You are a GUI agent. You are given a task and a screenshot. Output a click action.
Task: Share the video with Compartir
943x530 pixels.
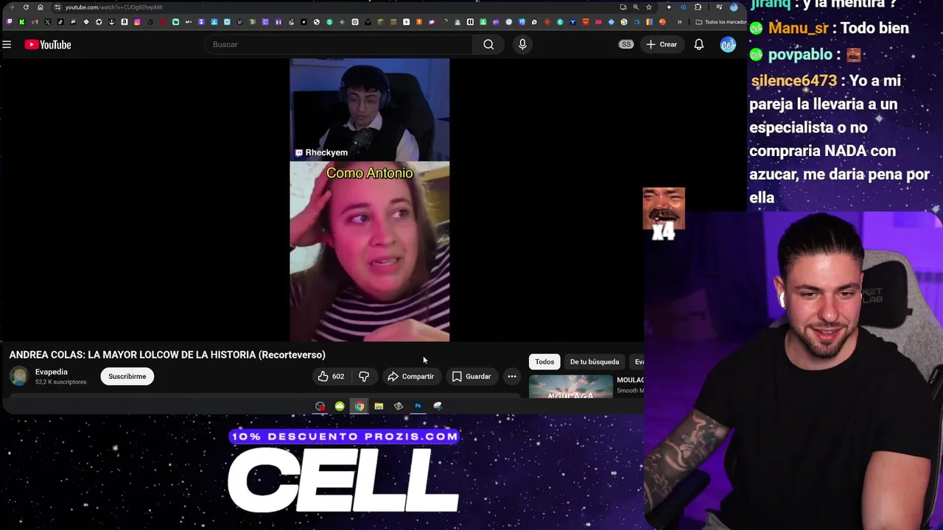(411, 376)
